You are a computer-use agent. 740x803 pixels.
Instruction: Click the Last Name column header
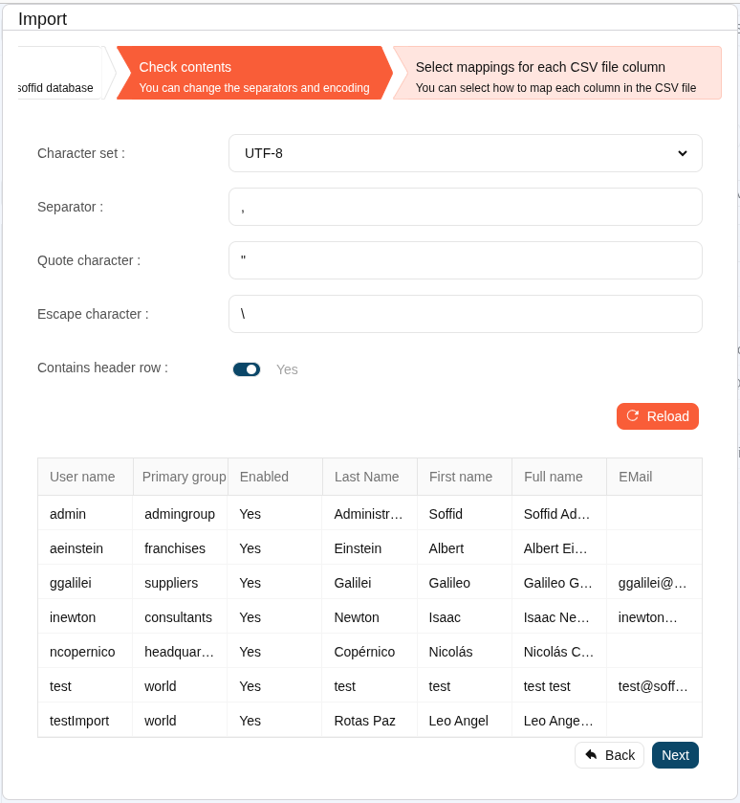point(367,477)
